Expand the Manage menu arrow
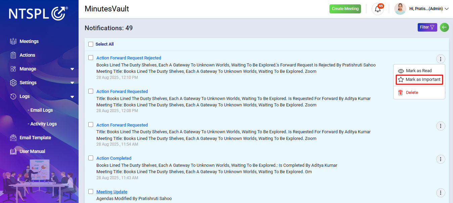 pyautogui.click(x=72, y=69)
